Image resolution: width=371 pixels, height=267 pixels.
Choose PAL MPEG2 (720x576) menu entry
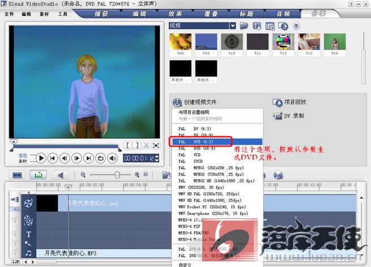pyautogui.click(x=217, y=174)
